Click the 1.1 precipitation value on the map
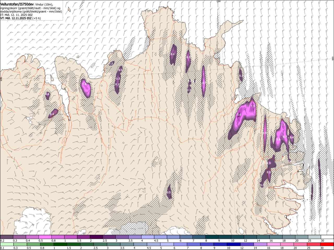334x250 pixels. point(284,125)
